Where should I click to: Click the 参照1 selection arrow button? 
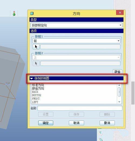pyautogui.click(x=36, y=47)
